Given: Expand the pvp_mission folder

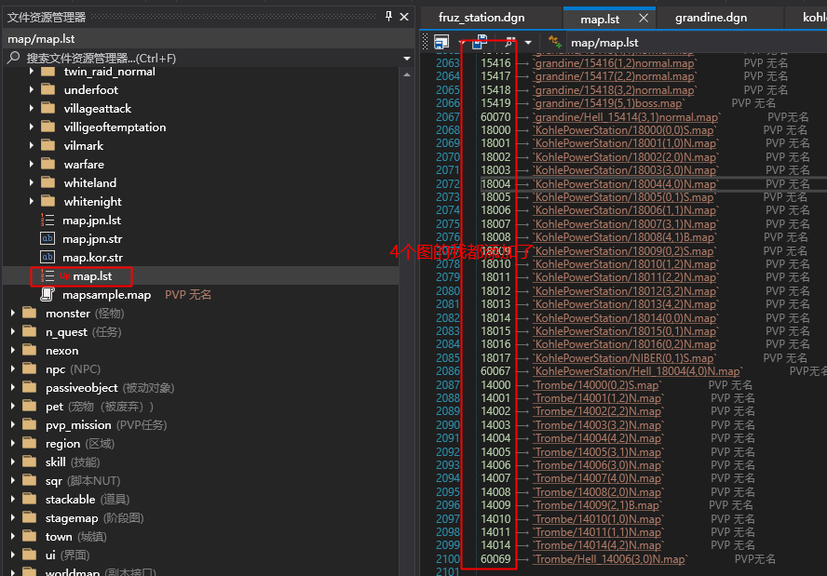Looking at the screenshot, I should pos(13,424).
